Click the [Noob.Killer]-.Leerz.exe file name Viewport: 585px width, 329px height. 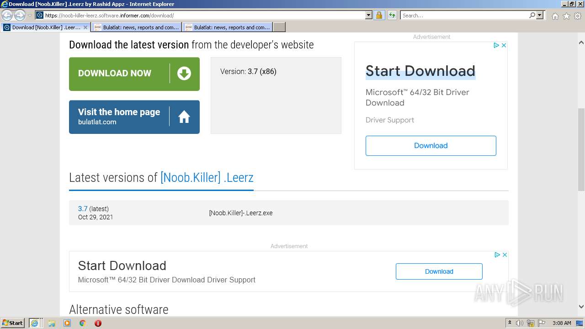(x=241, y=213)
